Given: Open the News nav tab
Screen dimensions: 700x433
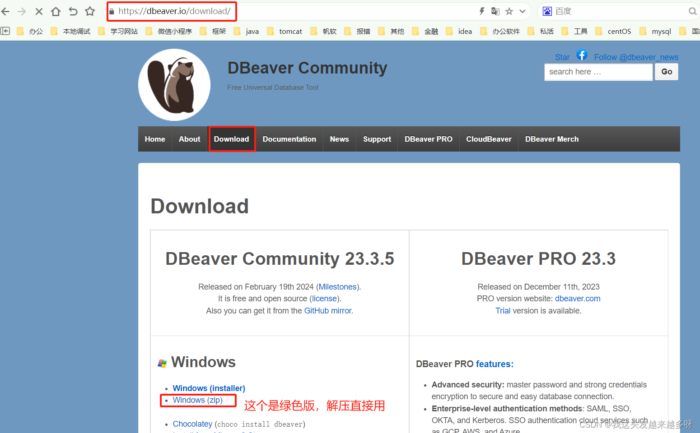Looking at the screenshot, I should point(340,139).
